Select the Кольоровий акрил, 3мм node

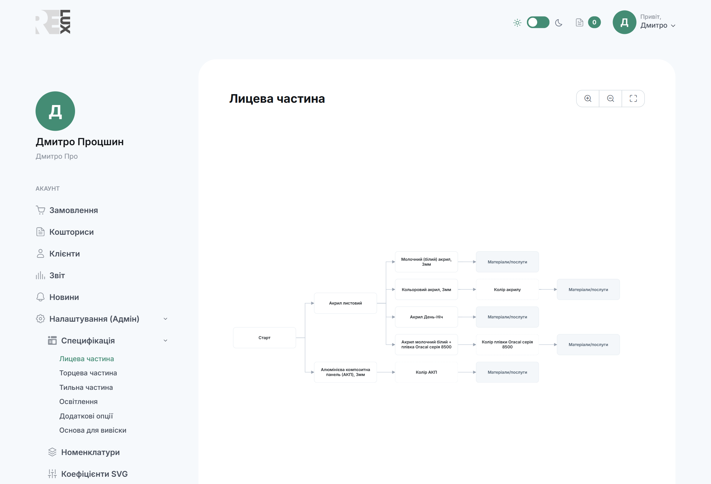426,289
